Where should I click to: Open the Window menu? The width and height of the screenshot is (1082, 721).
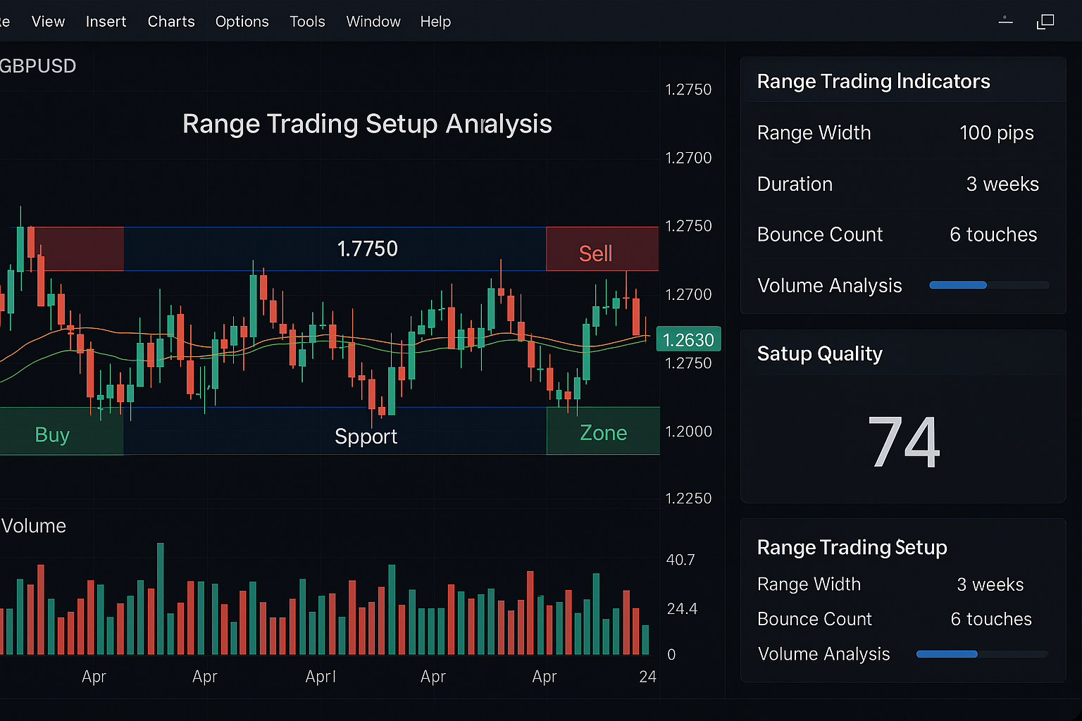(x=373, y=22)
